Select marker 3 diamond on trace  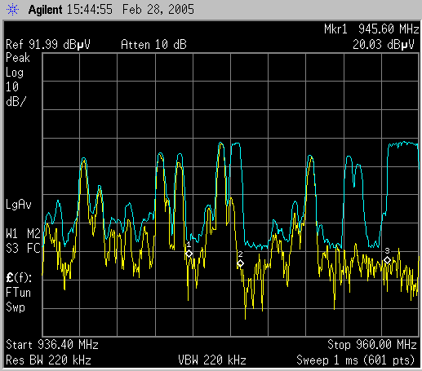tap(388, 260)
